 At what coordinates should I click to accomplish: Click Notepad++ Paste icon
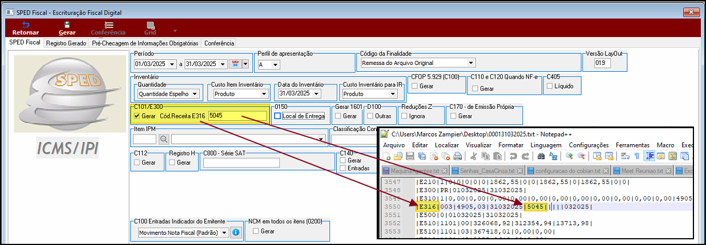click(497, 156)
